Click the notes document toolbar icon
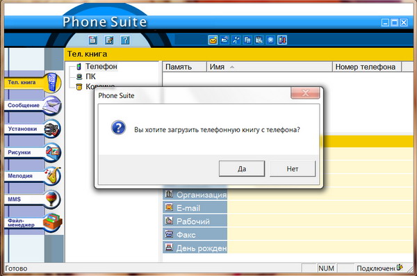Viewport: 417px width, 276px height. (x=93, y=40)
